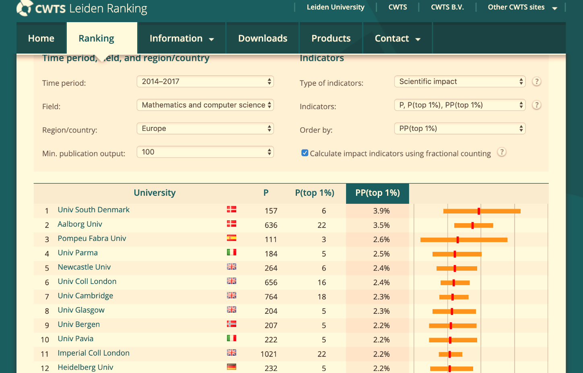This screenshot has height=373, width=583.
Task: Click UK flag next to Newcastle Univ
Action: tap(231, 266)
